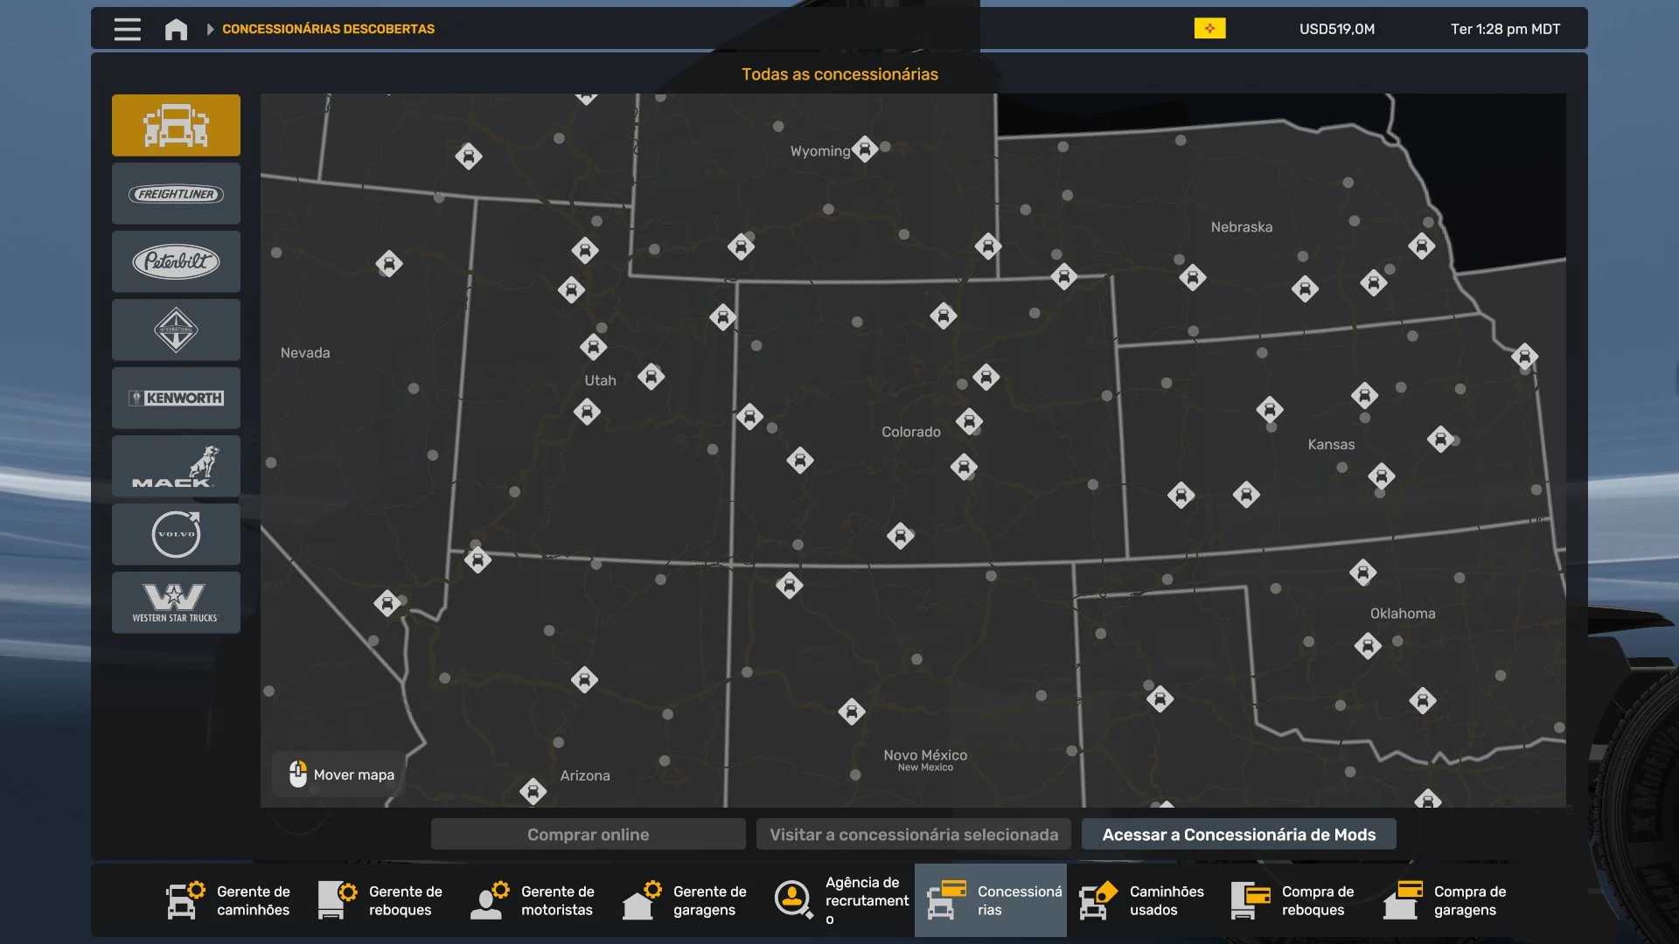Select all brands truck filter icon
The height and width of the screenshot is (944, 1679).
(176, 125)
